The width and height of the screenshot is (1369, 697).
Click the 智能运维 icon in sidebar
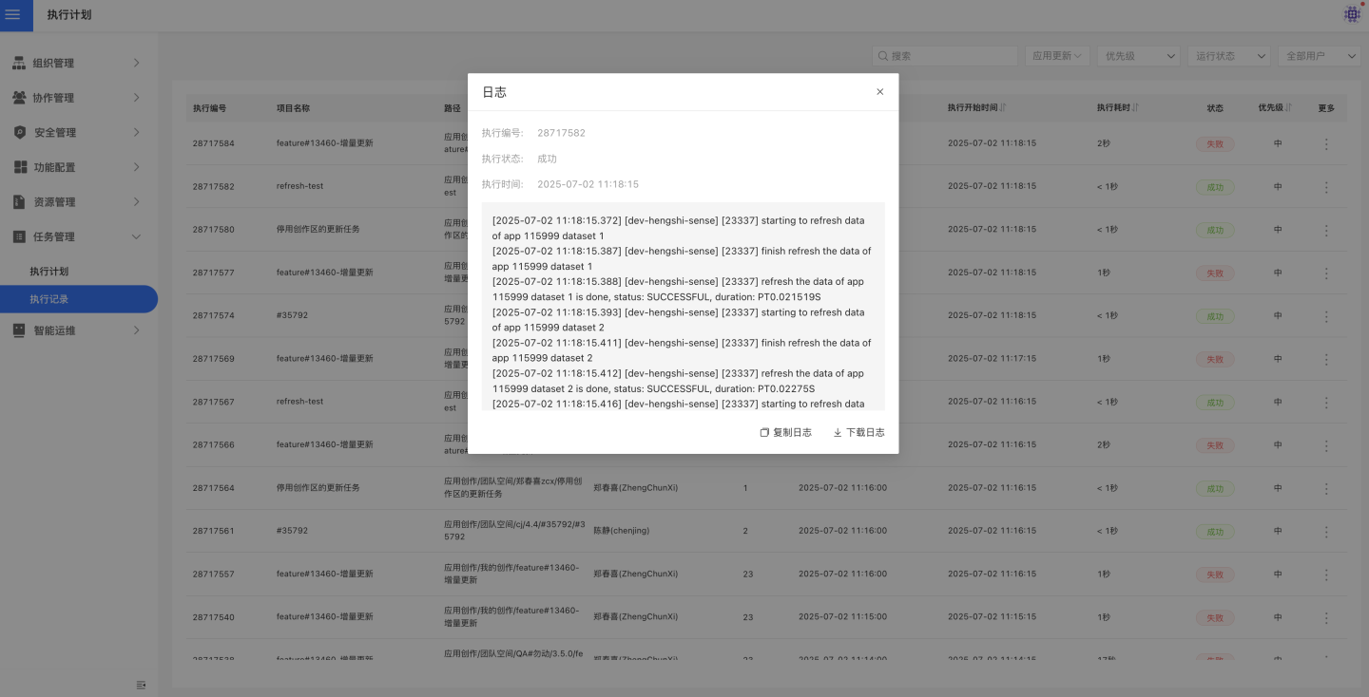click(x=19, y=330)
